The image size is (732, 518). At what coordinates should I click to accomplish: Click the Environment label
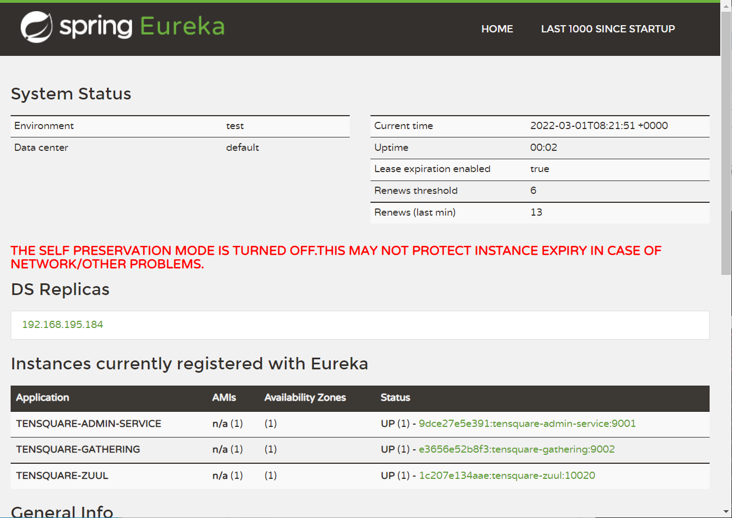(44, 126)
